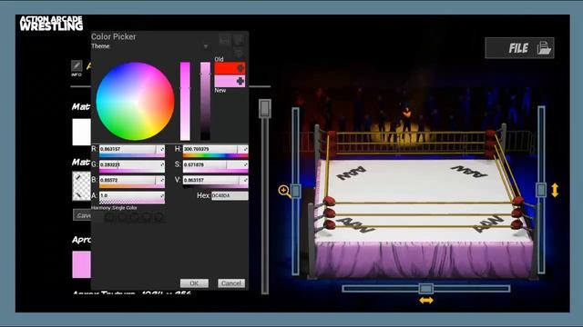Image resolution: width=583 pixels, height=327 pixels.
Task: Click the R gradient color bar
Action: 132,155
